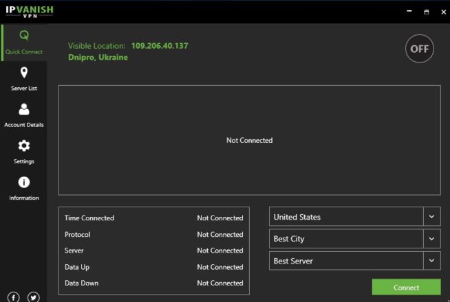This screenshot has height=302, width=450.
Task: Open the Information icon
Action: [24, 182]
